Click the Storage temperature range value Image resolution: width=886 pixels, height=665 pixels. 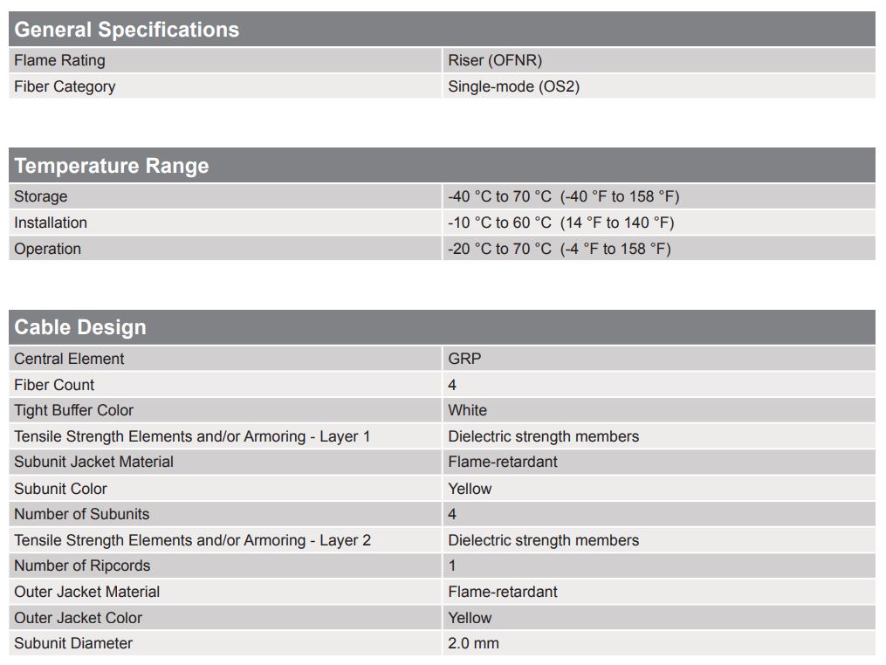coord(563,196)
